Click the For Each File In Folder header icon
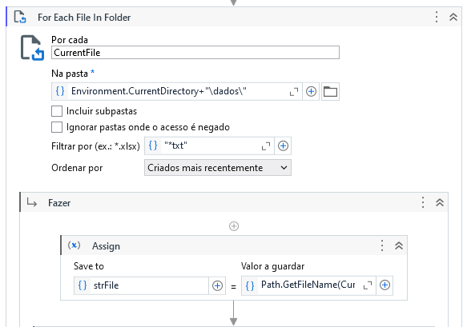This screenshot has height=327, width=467. pyautogui.click(x=20, y=17)
